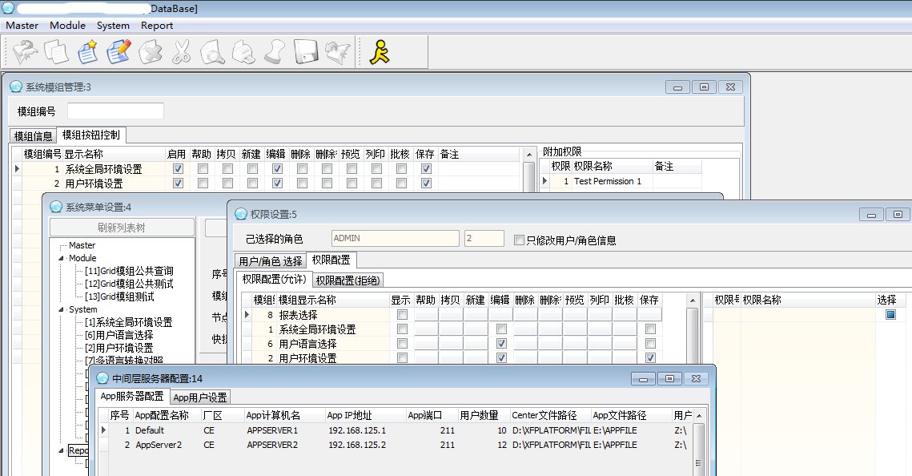
Task: Click the Copy documents toolbar icon
Action: pyautogui.click(x=56, y=52)
